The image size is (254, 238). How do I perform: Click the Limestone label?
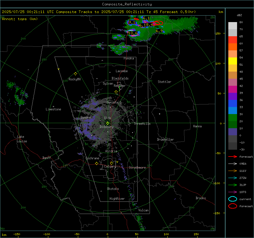(x=53, y=109)
